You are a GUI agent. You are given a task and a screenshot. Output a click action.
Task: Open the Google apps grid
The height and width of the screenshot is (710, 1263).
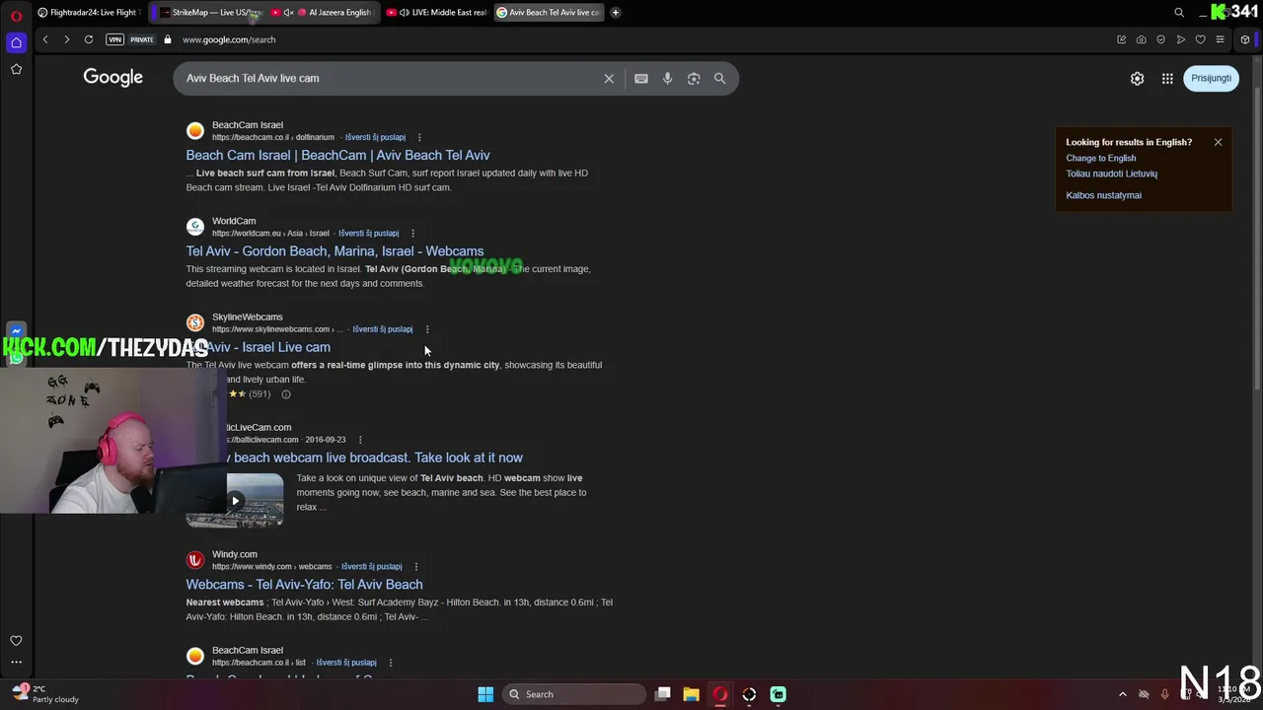tap(1167, 79)
